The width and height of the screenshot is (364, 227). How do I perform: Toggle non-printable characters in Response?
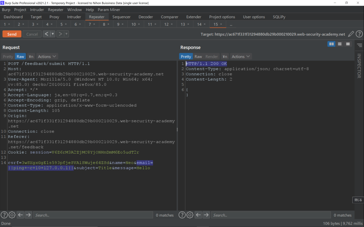click(x=225, y=57)
